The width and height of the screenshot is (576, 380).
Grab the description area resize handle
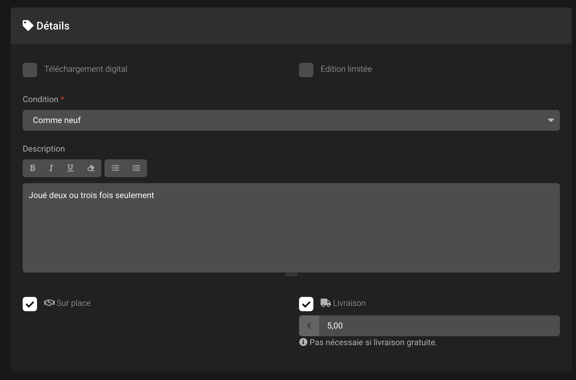pyautogui.click(x=291, y=275)
